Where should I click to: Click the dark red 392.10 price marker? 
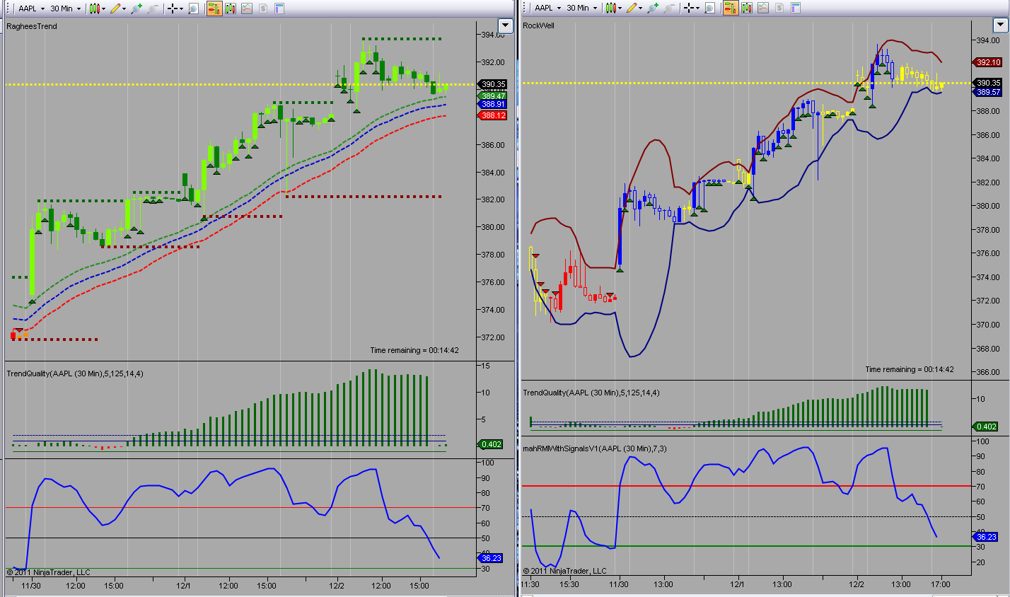(x=988, y=62)
